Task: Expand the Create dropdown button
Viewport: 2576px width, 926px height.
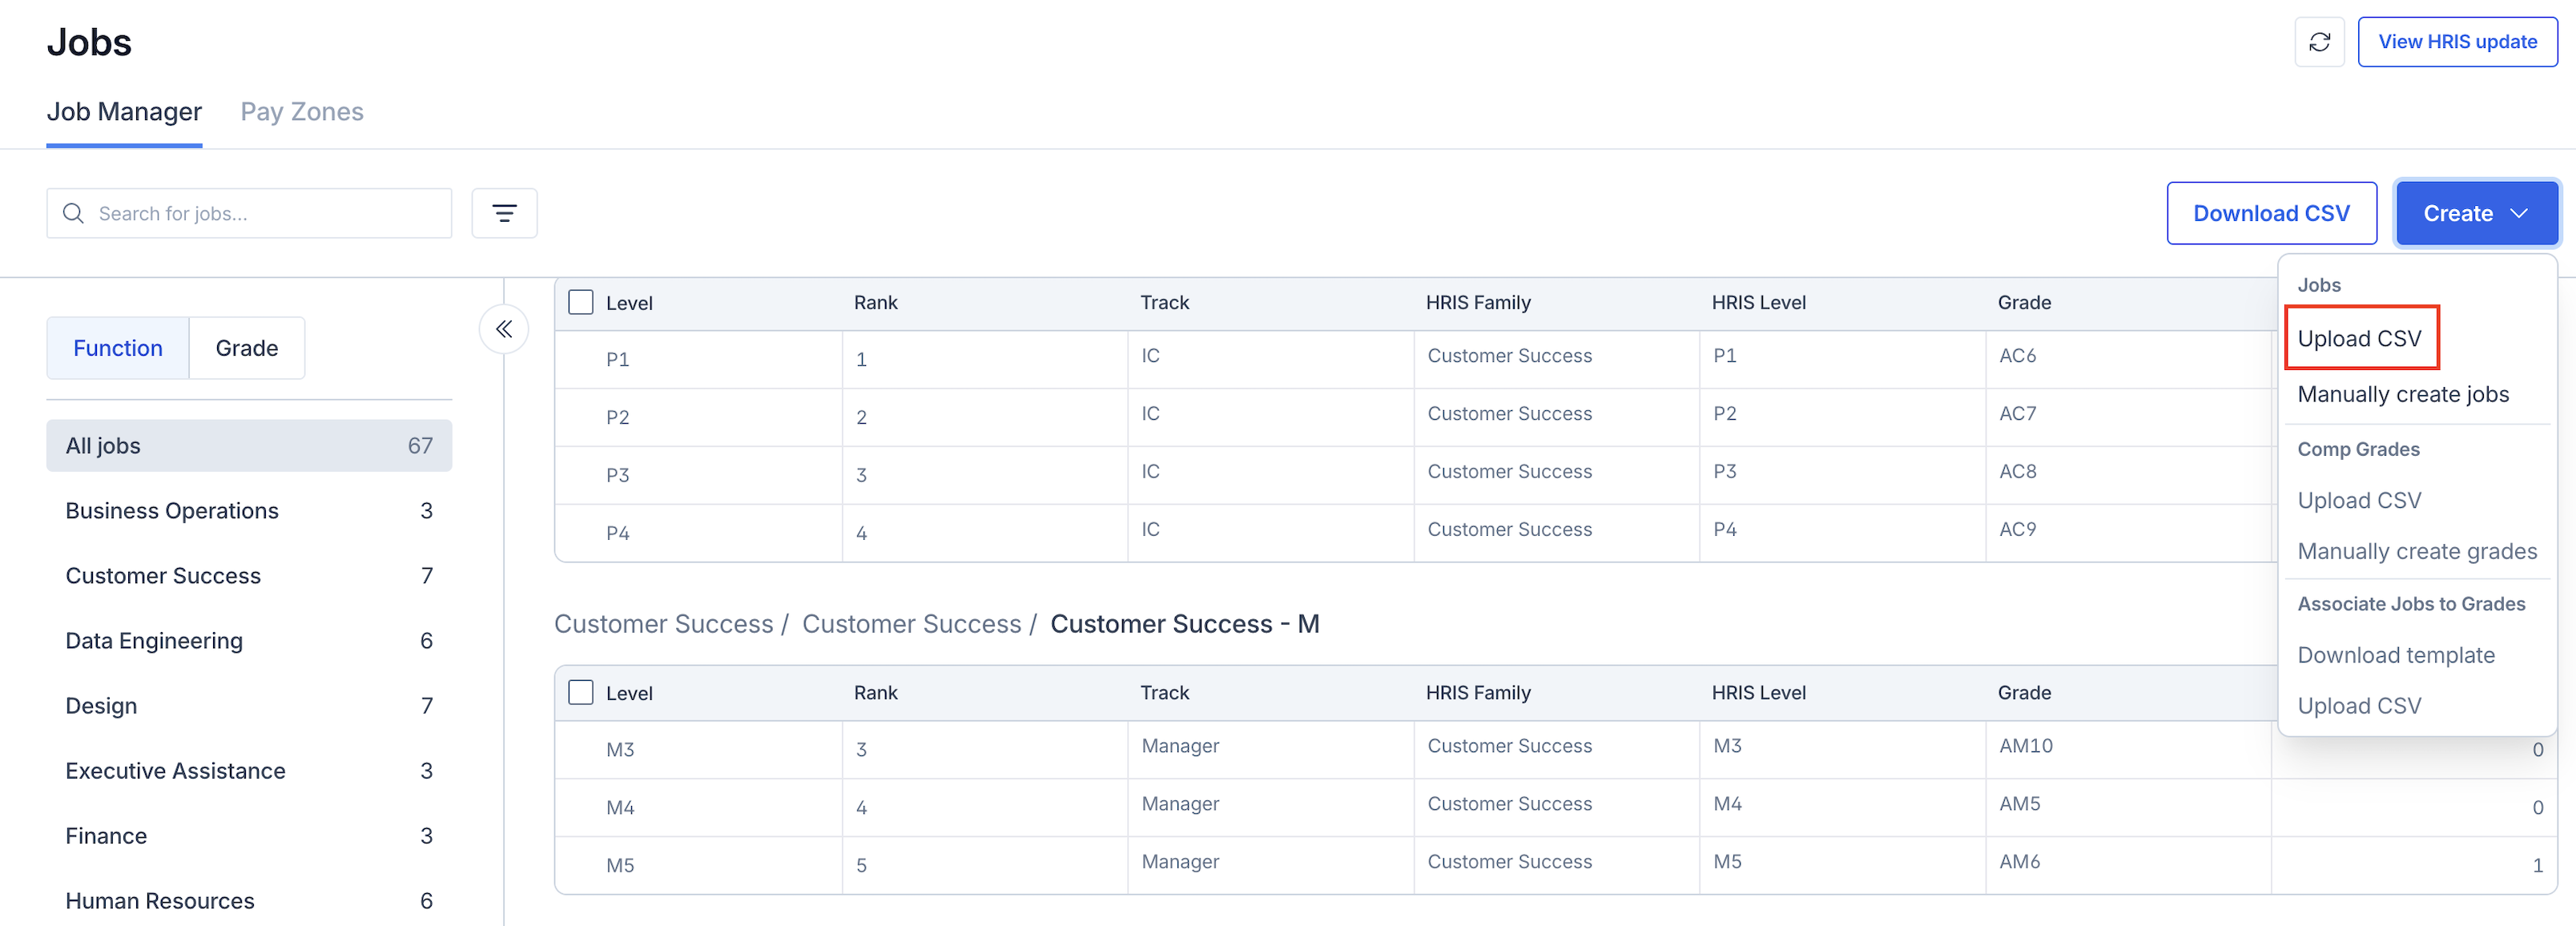Action: point(2475,213)
